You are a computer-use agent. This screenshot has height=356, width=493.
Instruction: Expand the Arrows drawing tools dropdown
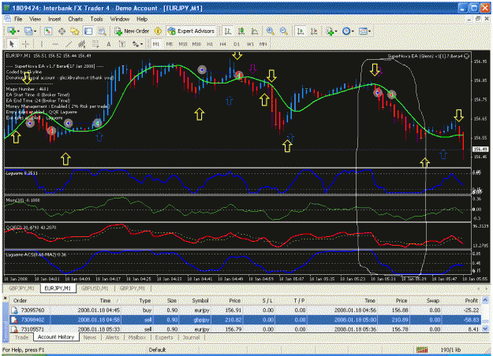[136, 44]
